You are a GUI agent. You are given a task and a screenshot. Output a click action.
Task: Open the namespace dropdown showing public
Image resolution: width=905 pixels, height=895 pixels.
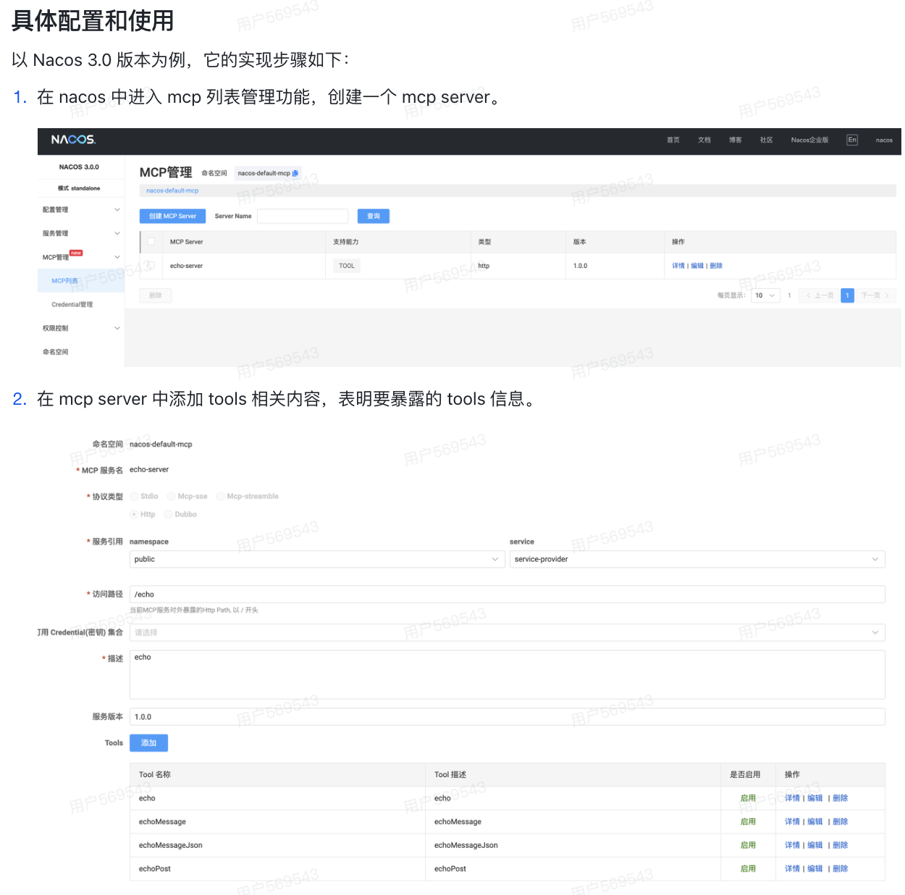317,559
